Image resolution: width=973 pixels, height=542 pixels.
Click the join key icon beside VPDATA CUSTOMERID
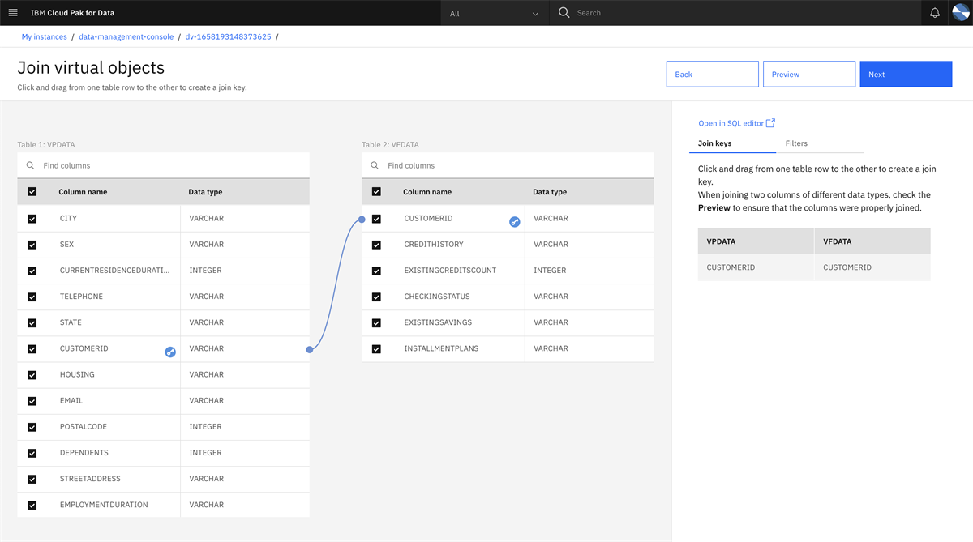[x=169, y=352]
